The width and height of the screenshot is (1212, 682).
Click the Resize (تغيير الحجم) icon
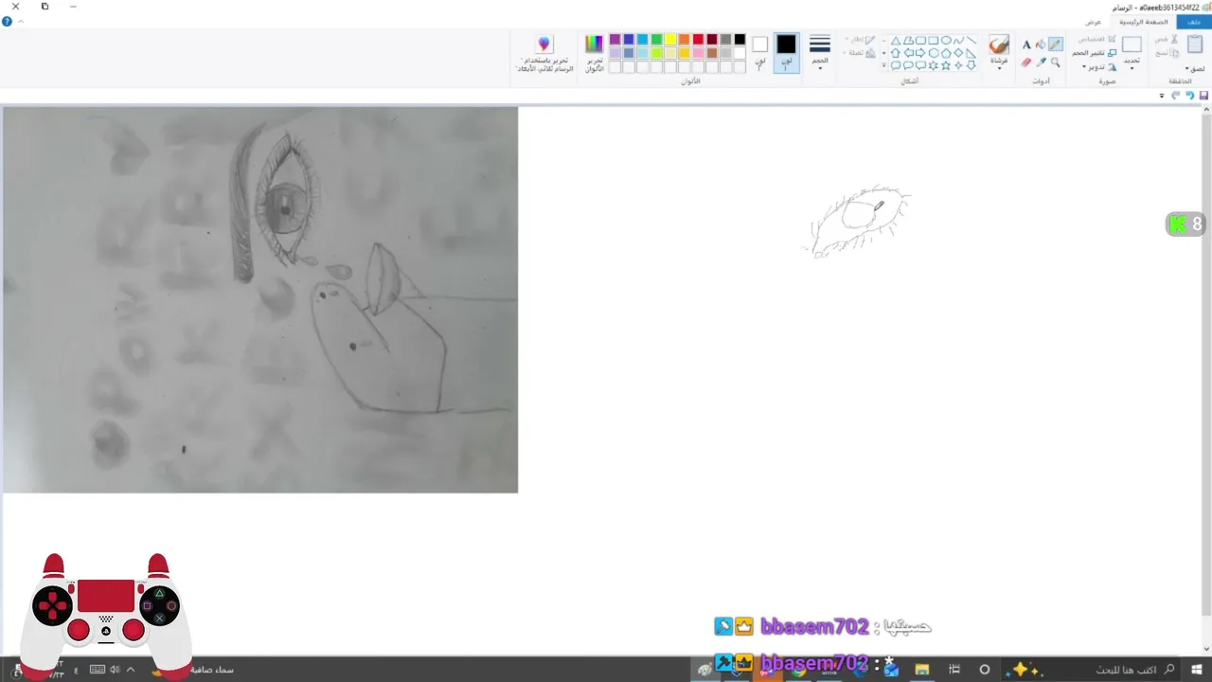(1112, 53)
